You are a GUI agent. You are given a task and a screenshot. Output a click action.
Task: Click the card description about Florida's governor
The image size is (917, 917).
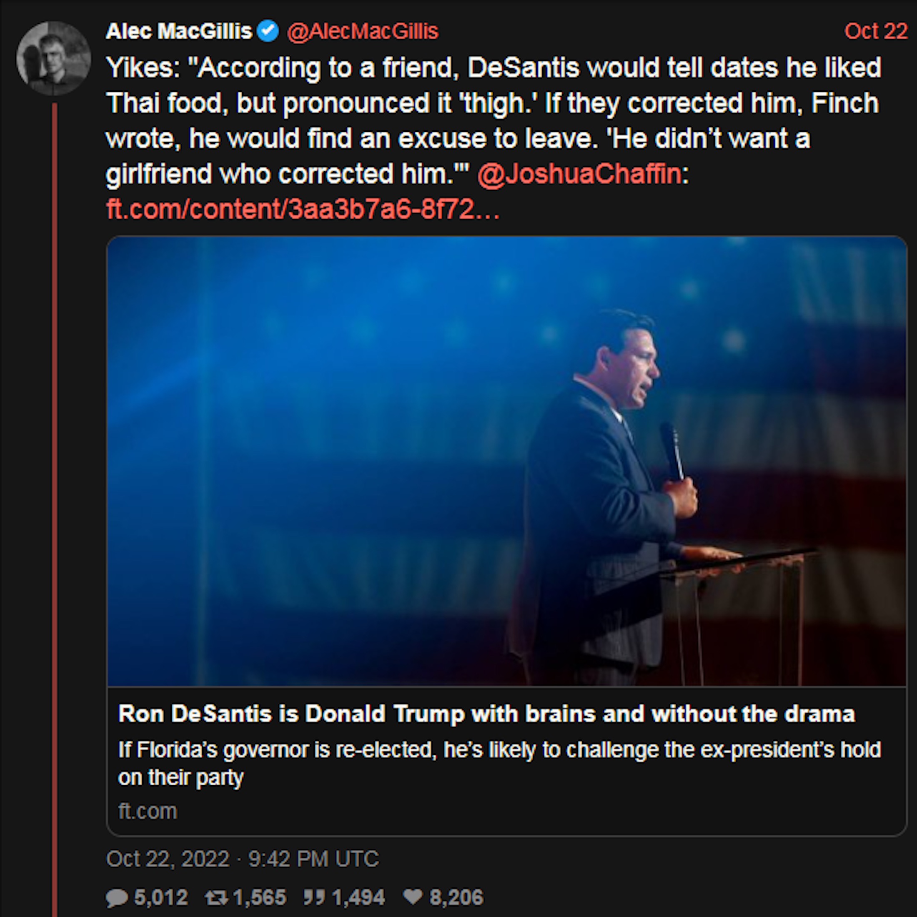point(499,764)
